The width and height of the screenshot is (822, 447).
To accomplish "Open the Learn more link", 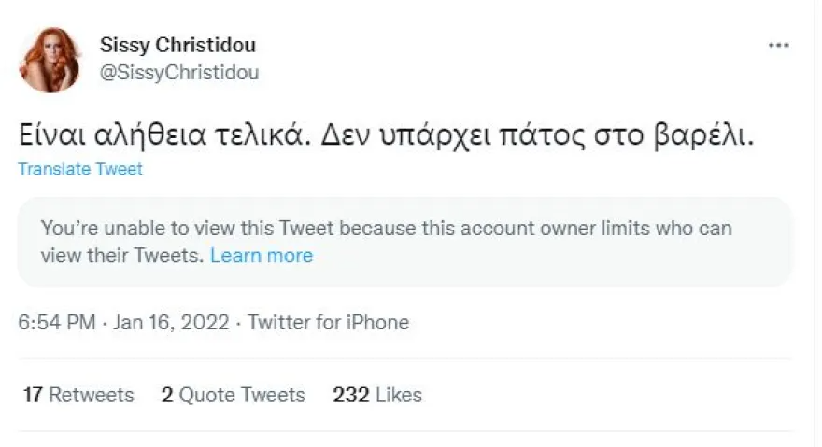I will (262, 256).
